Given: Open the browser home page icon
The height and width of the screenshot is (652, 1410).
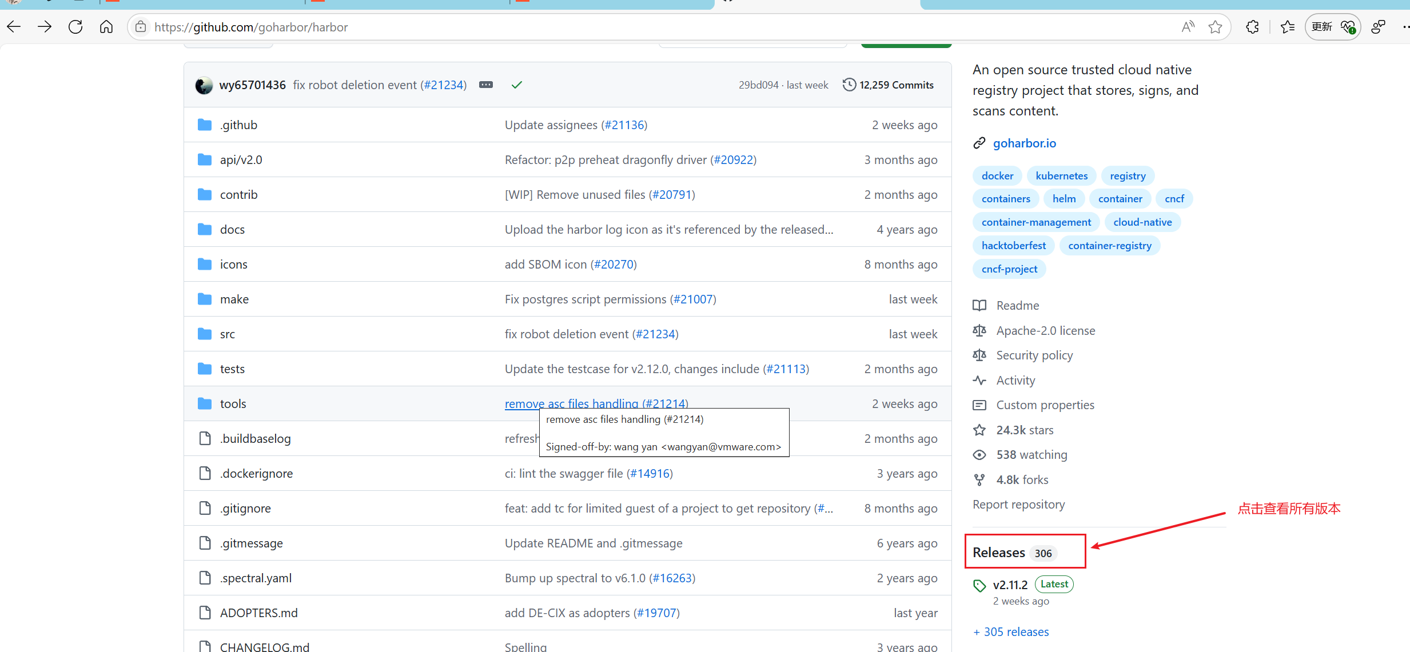Looking at the screenshot, I should tap(106, 27).
